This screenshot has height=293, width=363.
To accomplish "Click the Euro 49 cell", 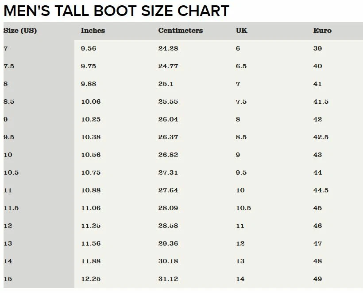I will 318,279.
